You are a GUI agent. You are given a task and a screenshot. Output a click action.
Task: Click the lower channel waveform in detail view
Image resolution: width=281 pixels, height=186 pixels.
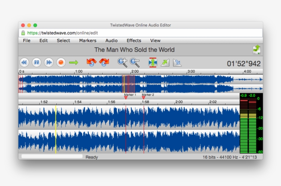tap(129, 141)
